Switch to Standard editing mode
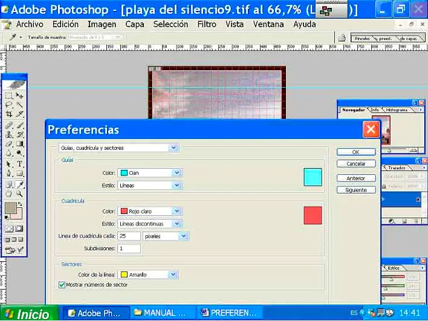 pyautogui.click(x=8, y=229)
